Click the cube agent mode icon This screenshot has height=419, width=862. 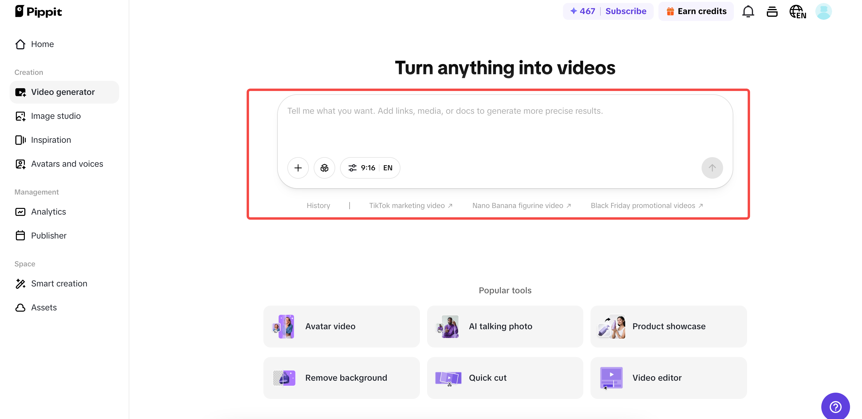coord(324,168)
